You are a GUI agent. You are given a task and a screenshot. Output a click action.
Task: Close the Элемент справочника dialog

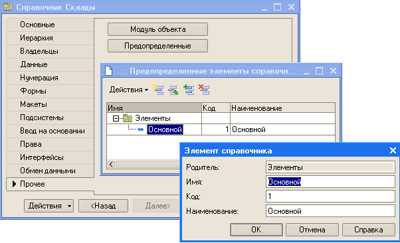pyautogui.click(x=393, y=151)
